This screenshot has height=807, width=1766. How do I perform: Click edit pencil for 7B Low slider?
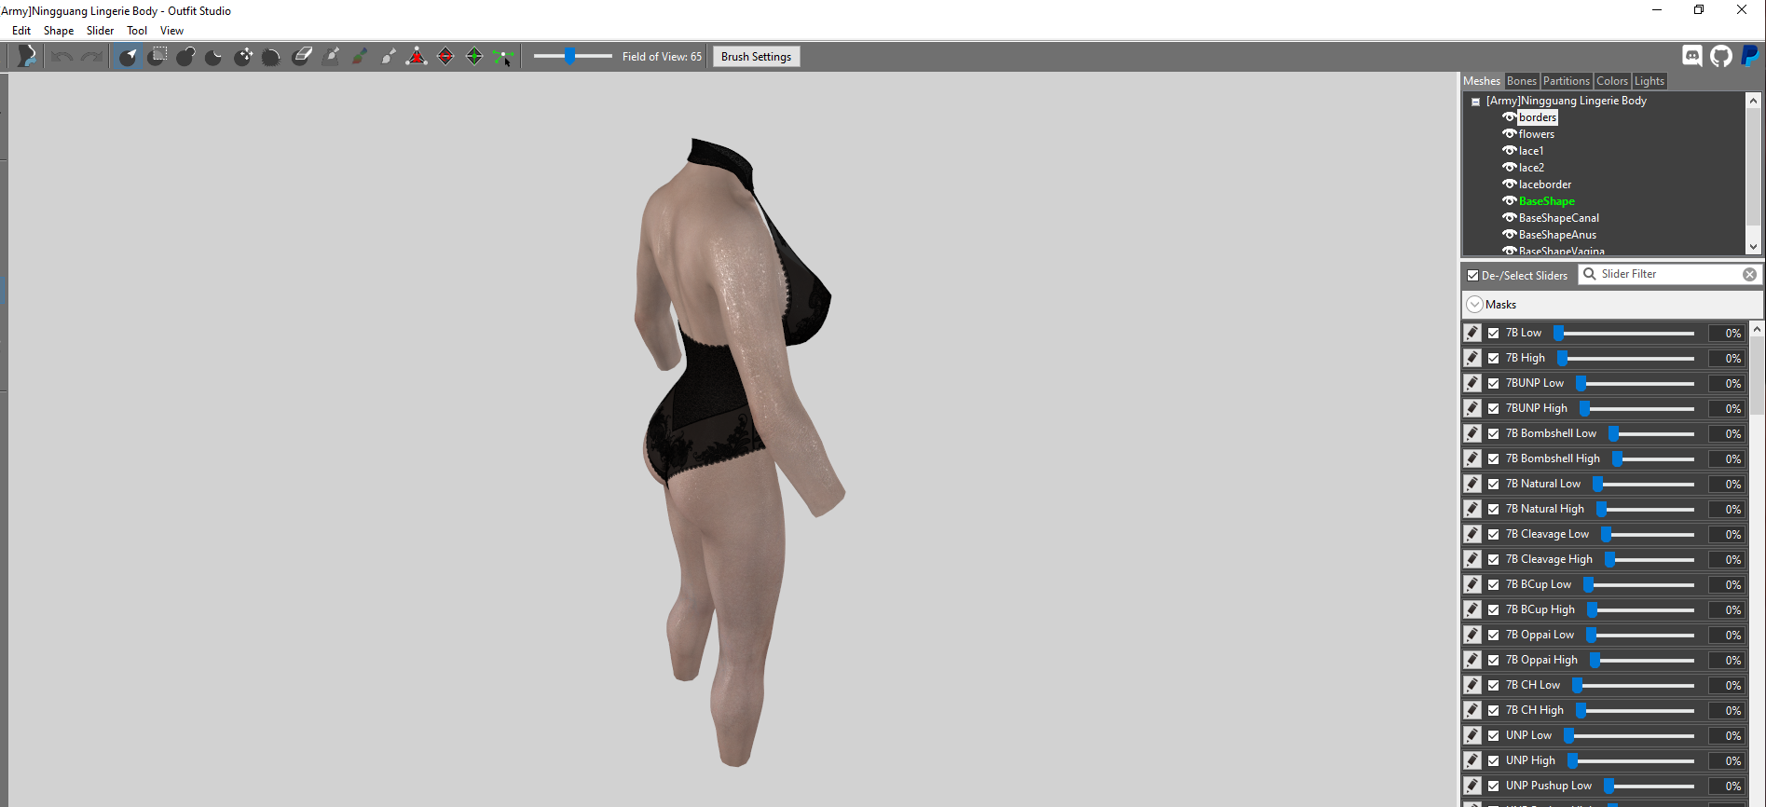click(1472, 333)
